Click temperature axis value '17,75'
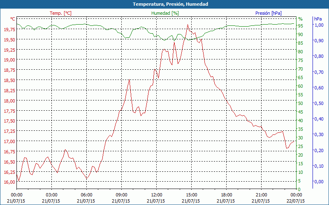 point(9,111)
